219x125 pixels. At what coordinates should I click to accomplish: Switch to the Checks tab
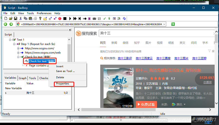click(x=44, y=78)
